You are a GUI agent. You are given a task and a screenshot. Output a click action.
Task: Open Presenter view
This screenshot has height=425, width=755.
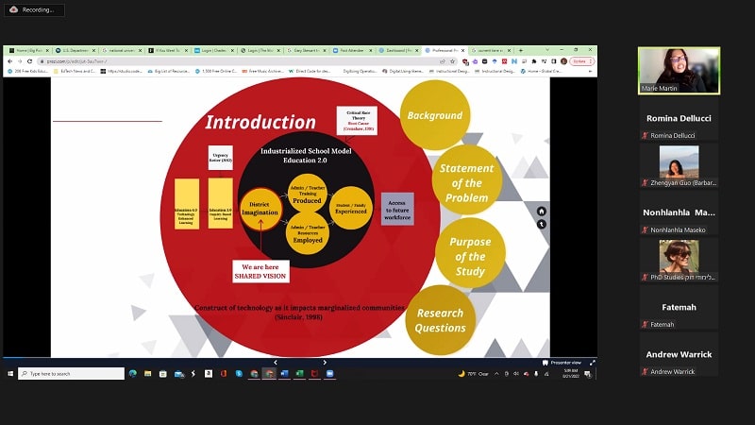tap(564, 362)
